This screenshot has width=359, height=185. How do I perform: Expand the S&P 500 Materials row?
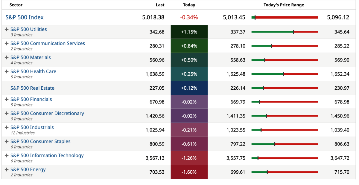pos(7,57)
